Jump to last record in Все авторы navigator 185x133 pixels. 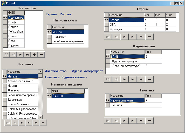tap(27, 54)
